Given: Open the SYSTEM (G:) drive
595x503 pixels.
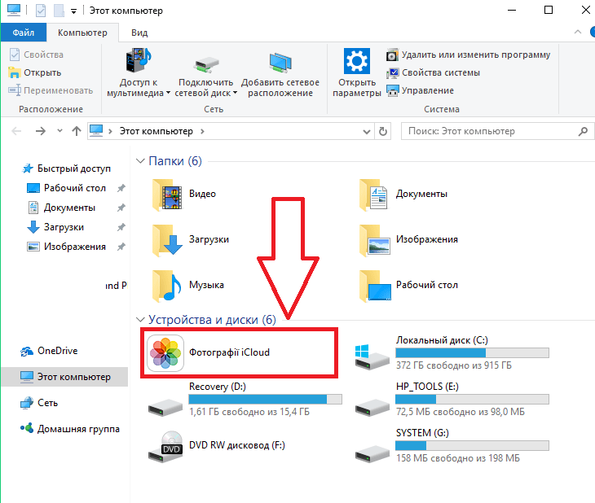Looking at the screenshot, I should pos(452,445).
